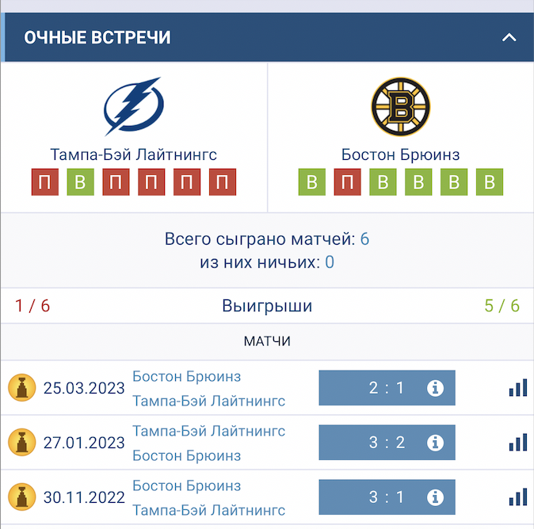Show statistics chart for 30.11.2022 match
534x529 pixels.
pyautogui.click(x=518, y=497)
